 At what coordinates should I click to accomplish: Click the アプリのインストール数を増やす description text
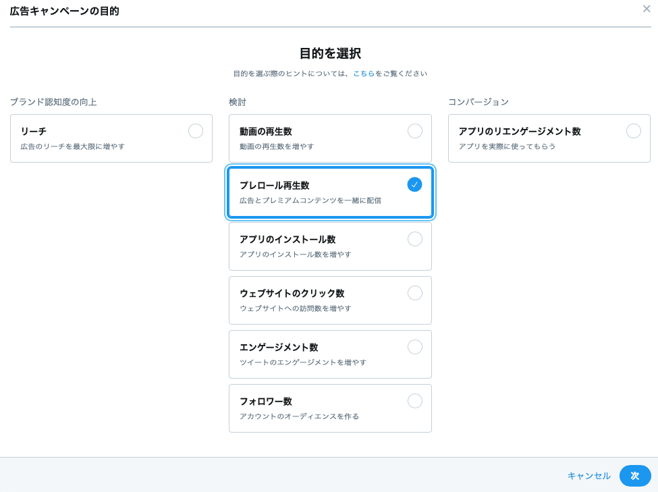[296, 254]
